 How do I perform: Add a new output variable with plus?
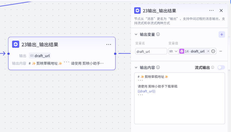coord(222,34)
